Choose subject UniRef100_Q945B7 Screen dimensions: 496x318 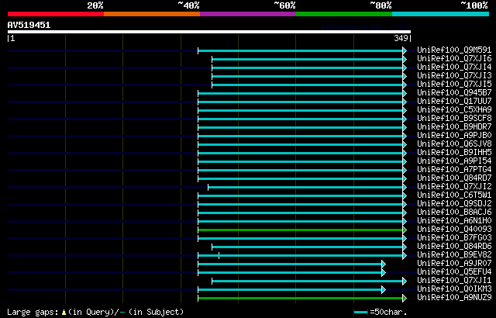[454, 93]
